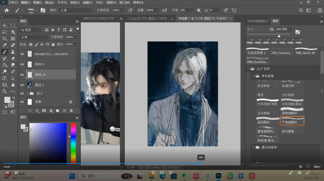Click the 200 像素 brush size field
Viewport: 324px width, 181px height.
pyautogui.click(x=283, y=29)
